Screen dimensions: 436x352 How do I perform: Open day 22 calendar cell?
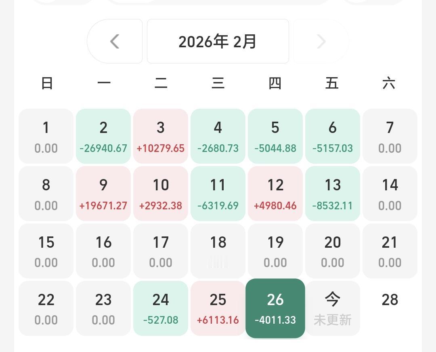(x=46, y=308)
